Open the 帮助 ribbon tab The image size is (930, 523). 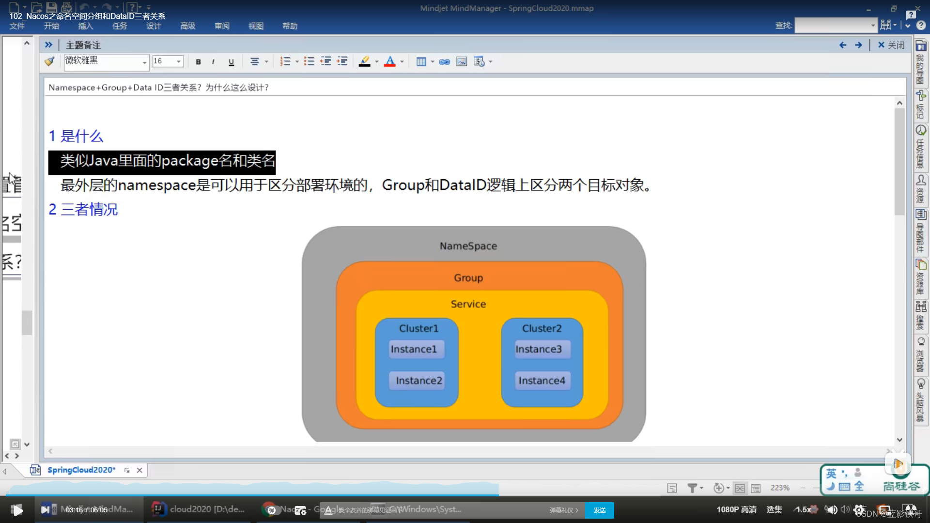[x=290, y=26]
